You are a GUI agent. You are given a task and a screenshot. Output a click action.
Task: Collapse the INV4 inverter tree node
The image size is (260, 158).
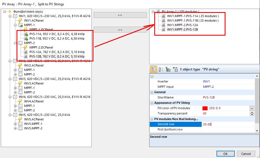[10, 97]
